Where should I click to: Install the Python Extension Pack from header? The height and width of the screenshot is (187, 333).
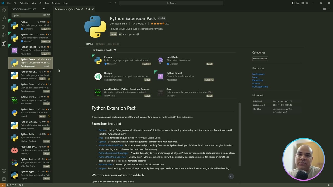tap(113, 34)
